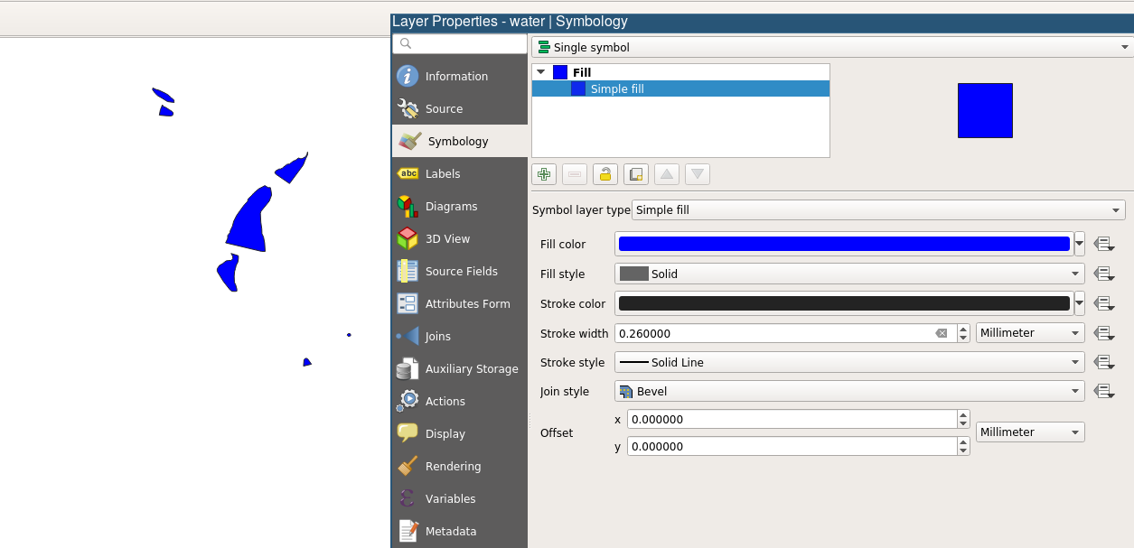Image resolution: width=1134 pixels, height=548 pixels.
Task: Click the data-defined override for Join style
Action: (1102, 392)
